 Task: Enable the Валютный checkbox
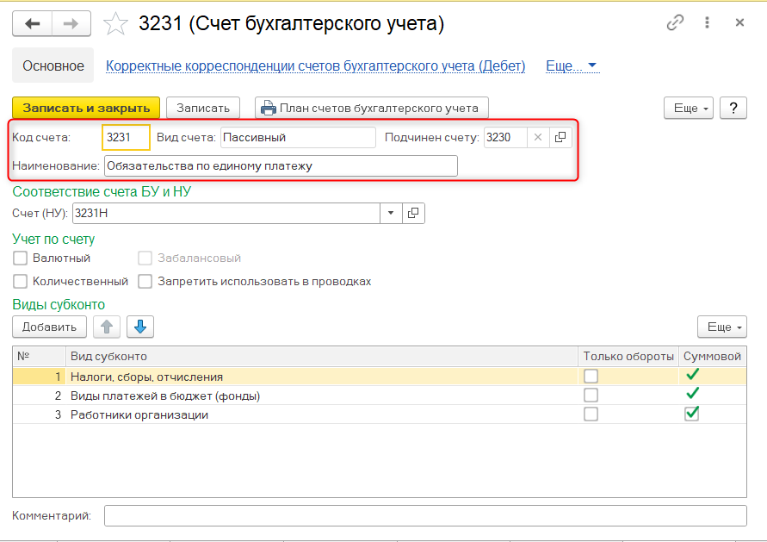21,258
